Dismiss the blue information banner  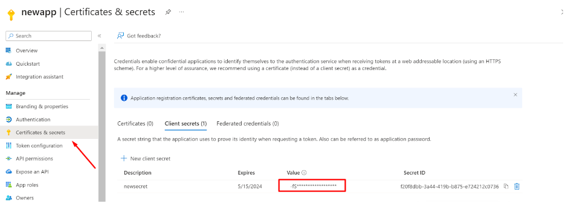pyautogui.click(x=515, y=95)
